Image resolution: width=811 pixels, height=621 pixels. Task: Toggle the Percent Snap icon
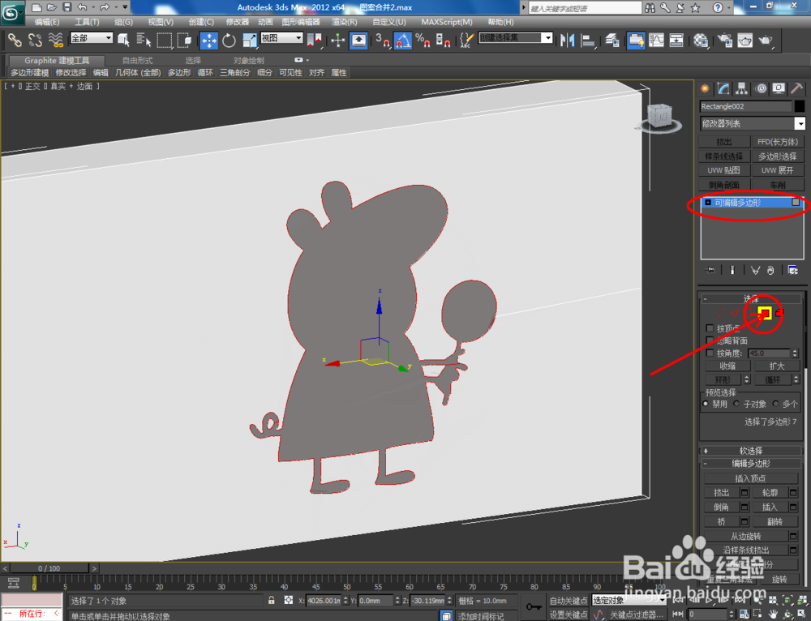pos(423,40)
